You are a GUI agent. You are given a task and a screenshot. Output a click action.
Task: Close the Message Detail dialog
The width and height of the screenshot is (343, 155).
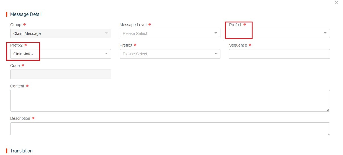tap(336, 3)
